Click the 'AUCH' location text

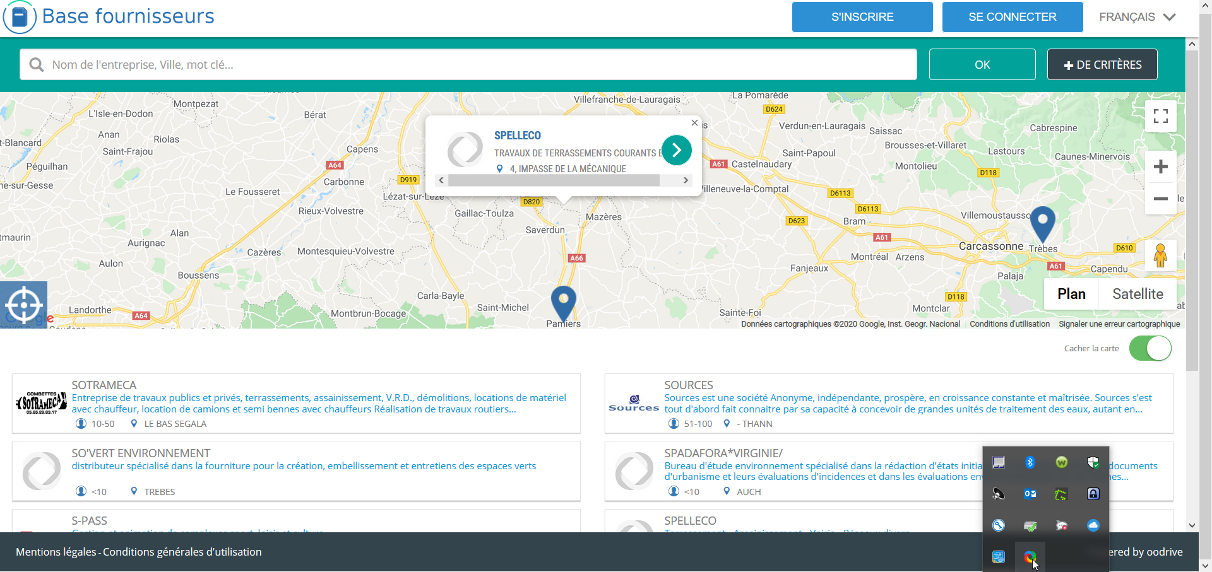[749, 492]
